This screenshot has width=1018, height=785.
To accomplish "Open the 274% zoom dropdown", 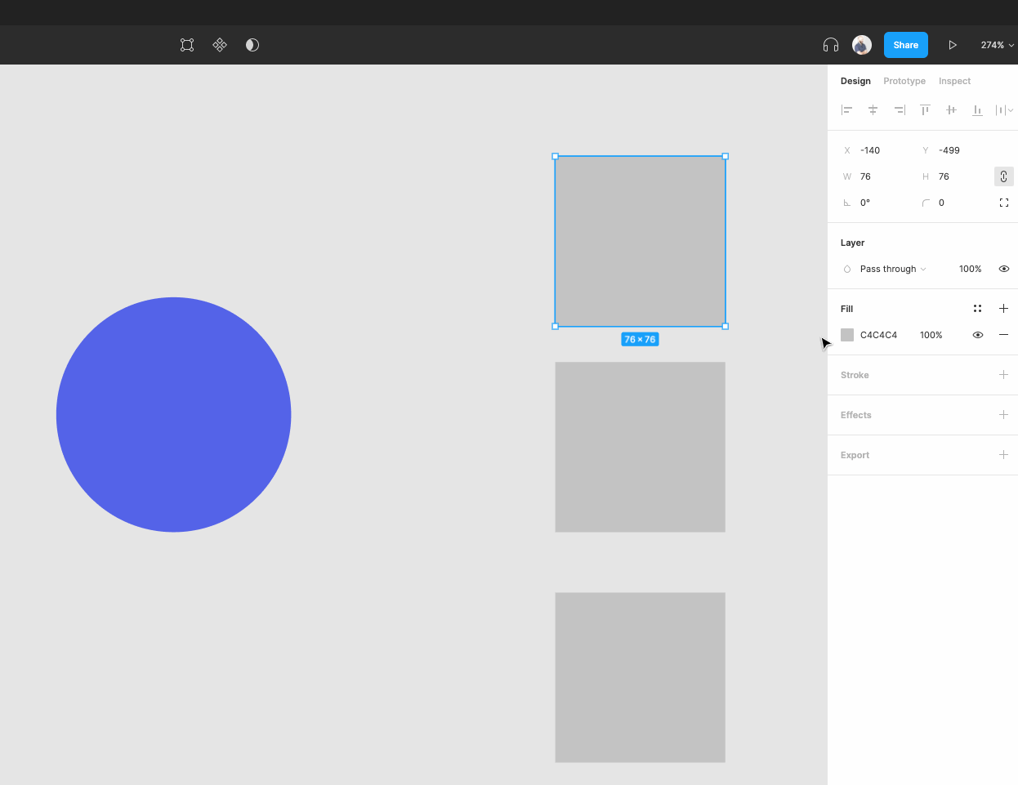I will (997, 45).
